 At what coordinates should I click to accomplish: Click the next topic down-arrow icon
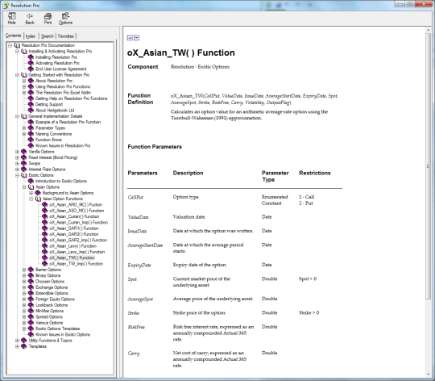tap(136, 38)
